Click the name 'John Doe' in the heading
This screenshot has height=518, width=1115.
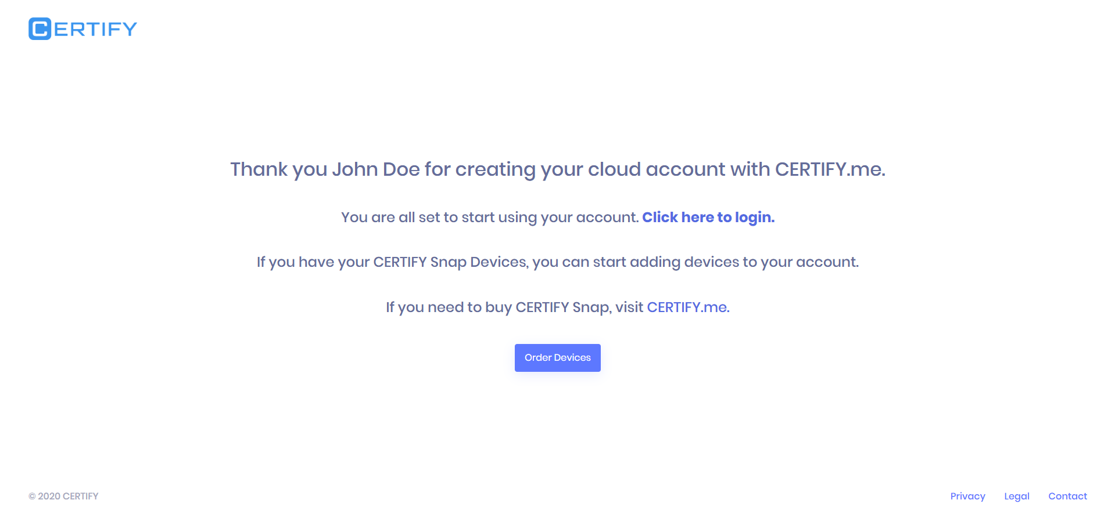point(375,169)
